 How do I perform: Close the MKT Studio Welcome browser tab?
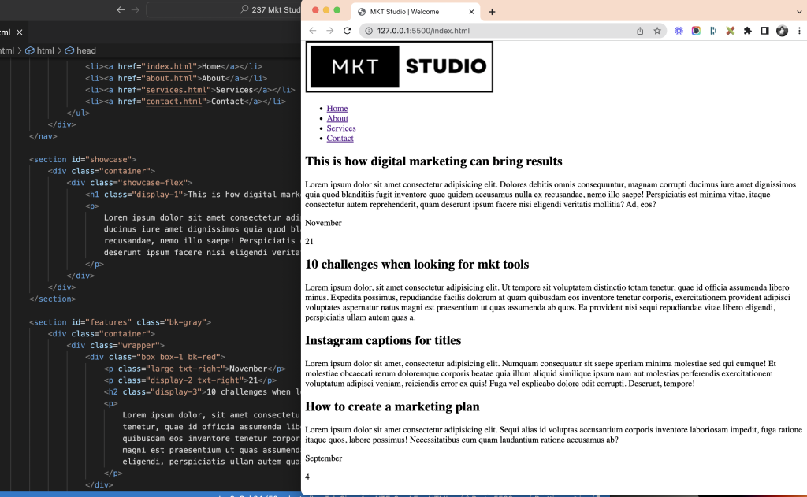tap(471, 12)
